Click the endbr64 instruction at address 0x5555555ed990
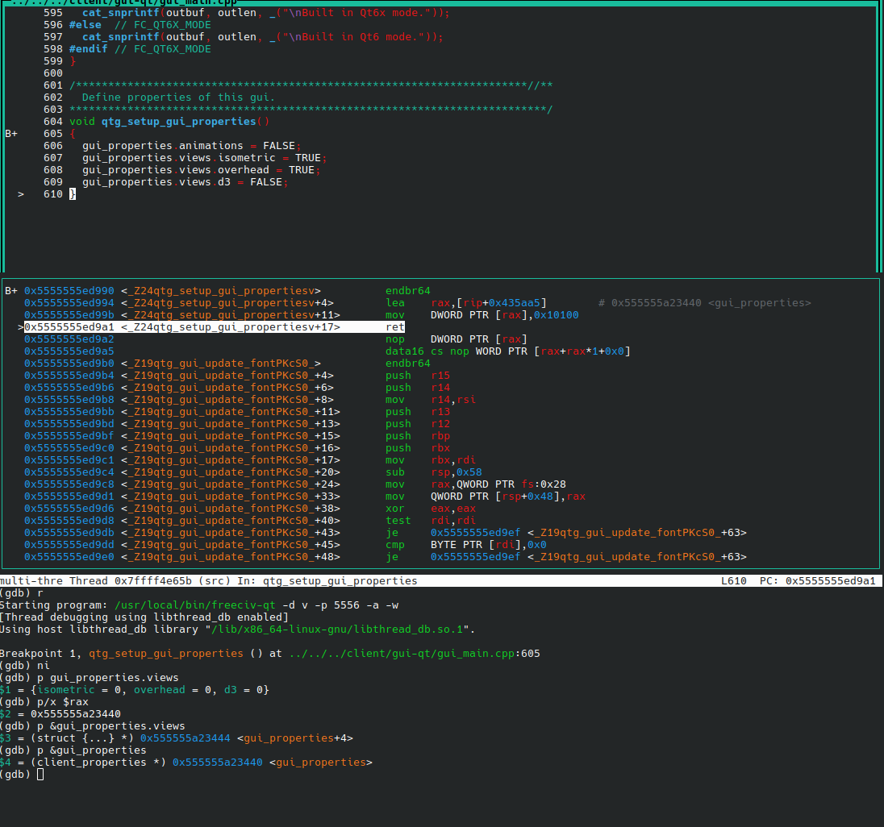 (x=407, y=291)
